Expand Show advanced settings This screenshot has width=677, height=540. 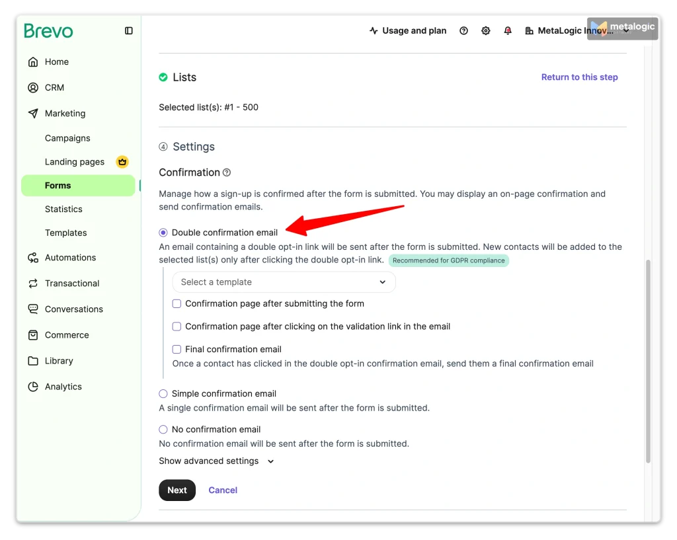[216, 461]
